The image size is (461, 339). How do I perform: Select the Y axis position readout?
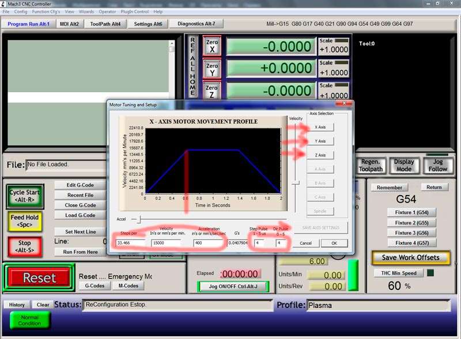point(271,68)
